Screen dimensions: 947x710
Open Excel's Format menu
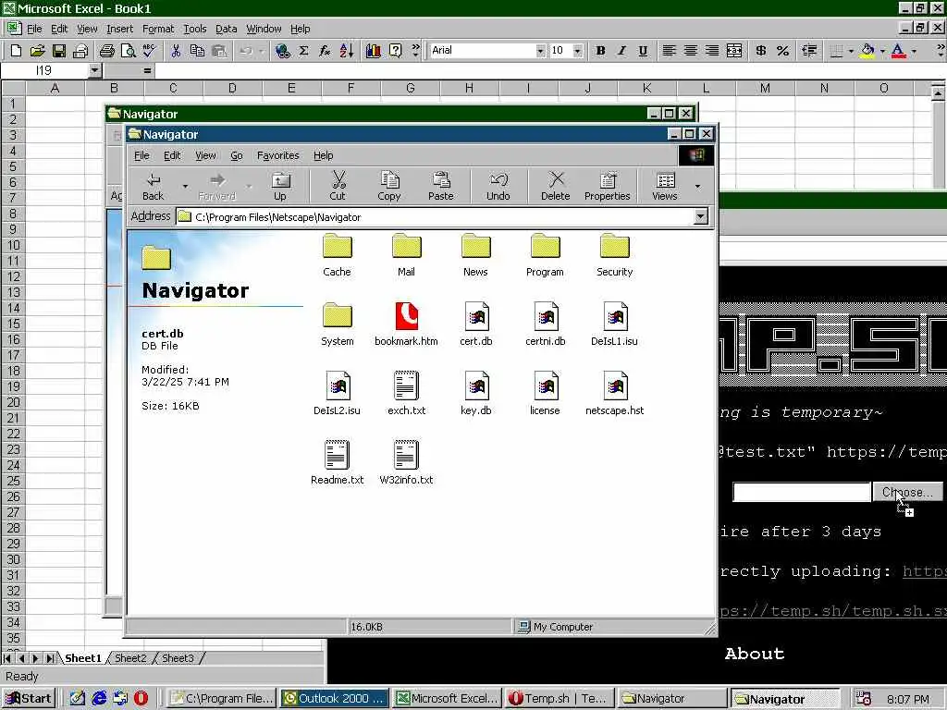point(158,29)
